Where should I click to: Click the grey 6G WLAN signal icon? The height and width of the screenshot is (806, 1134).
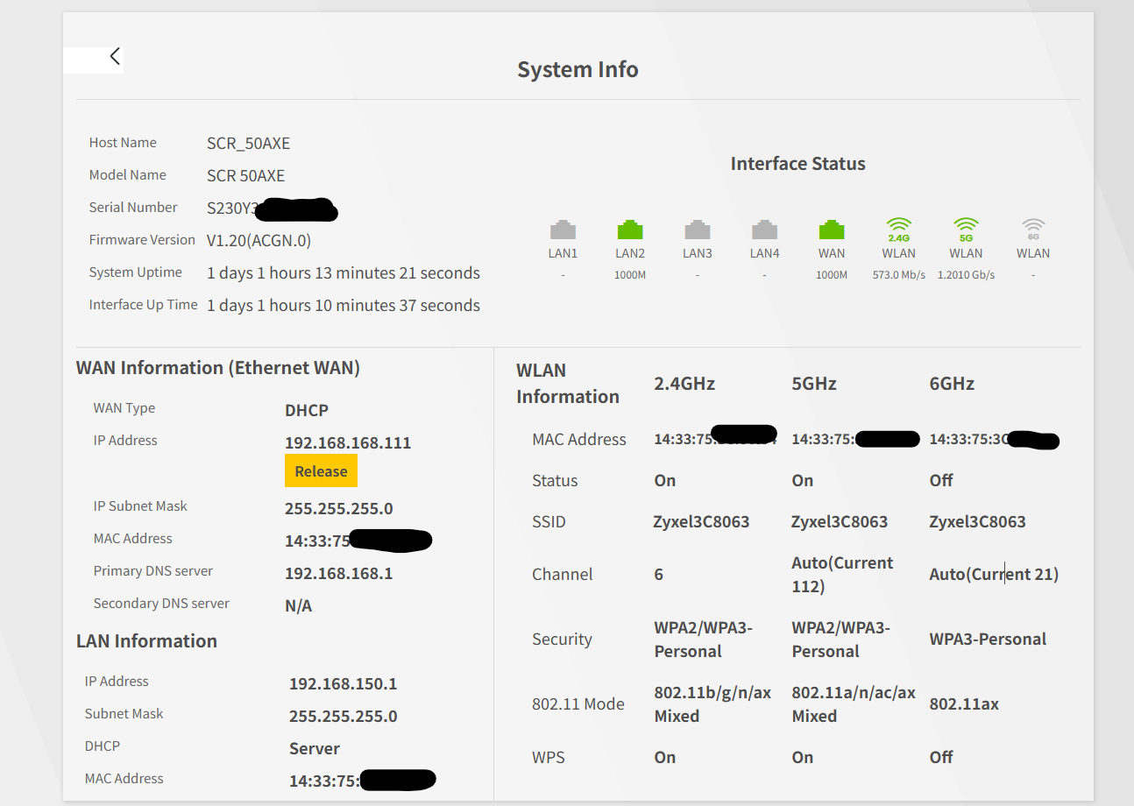1033,230
